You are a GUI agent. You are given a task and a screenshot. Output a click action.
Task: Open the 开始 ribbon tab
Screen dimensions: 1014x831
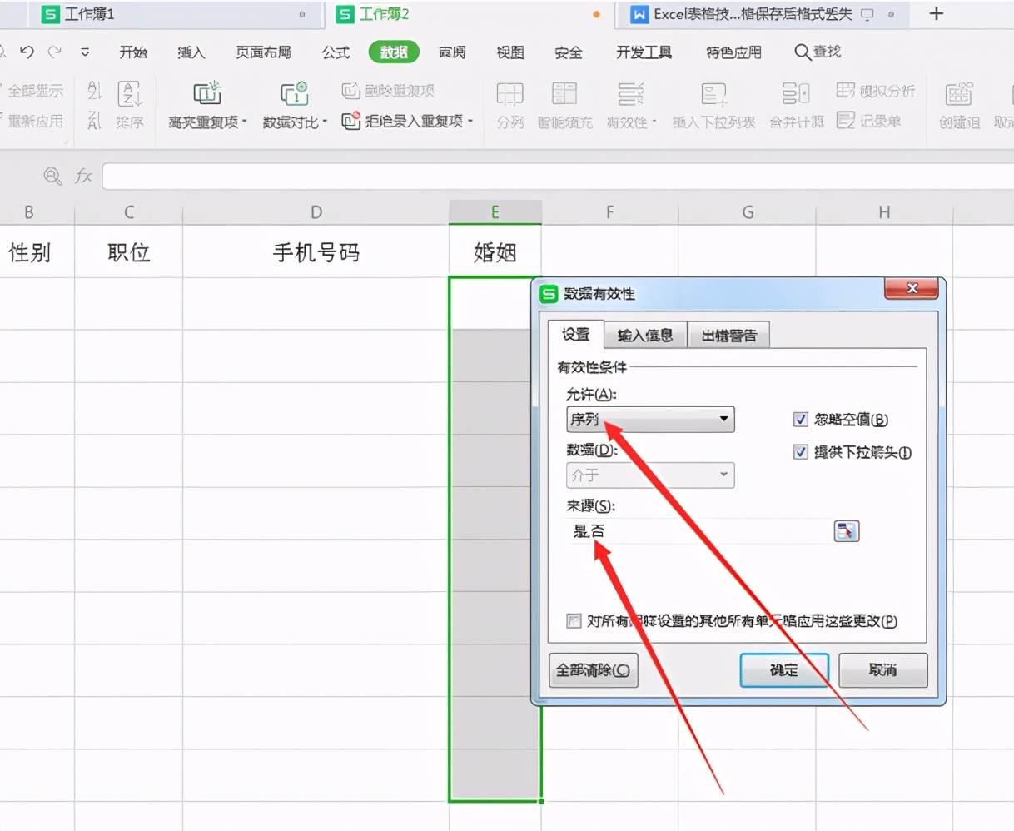tap(133, 52)
